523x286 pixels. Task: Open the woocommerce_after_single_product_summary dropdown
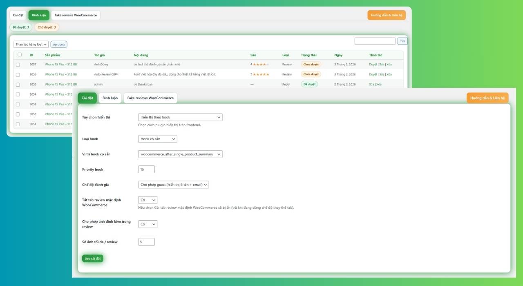coord(180,154)
